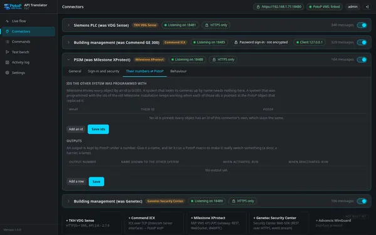
Task: Toggle the Building management (was Genetec) connector
Action: tap(362, 201)
